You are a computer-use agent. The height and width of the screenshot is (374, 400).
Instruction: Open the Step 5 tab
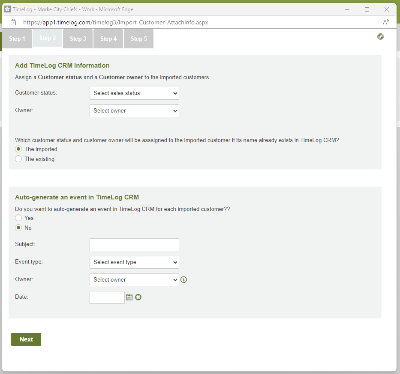(x=138, y=39)
